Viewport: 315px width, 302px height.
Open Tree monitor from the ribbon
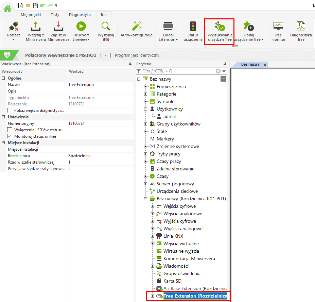(x=278, y=27)
